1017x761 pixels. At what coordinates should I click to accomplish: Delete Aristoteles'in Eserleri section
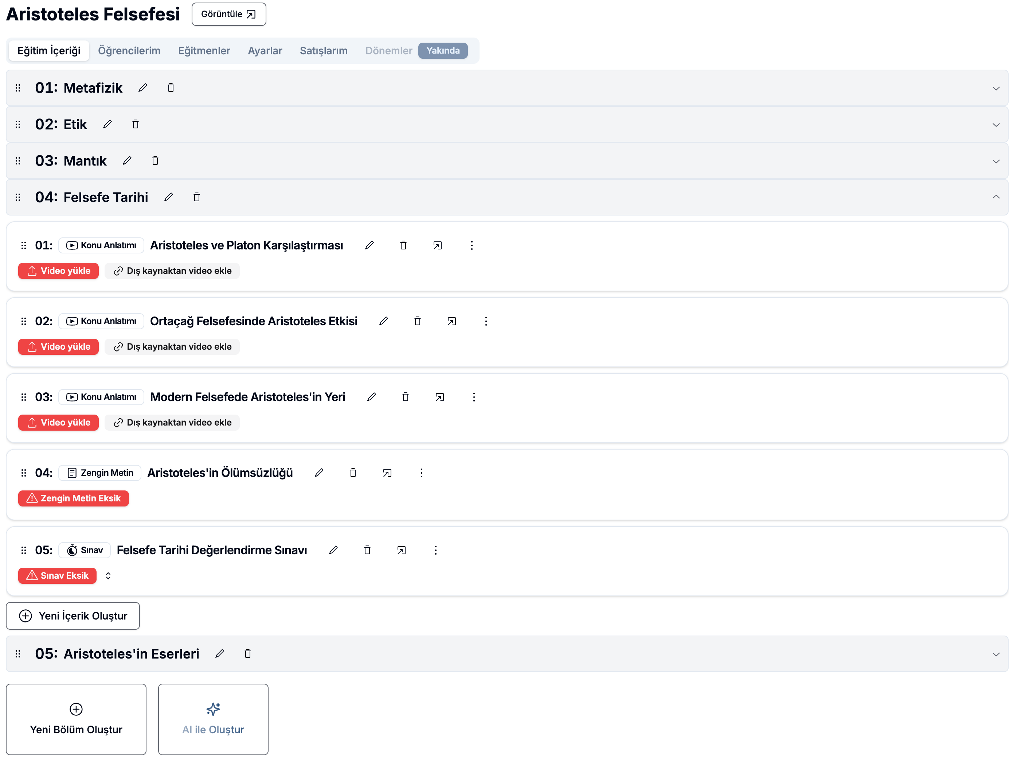[247, 654]
